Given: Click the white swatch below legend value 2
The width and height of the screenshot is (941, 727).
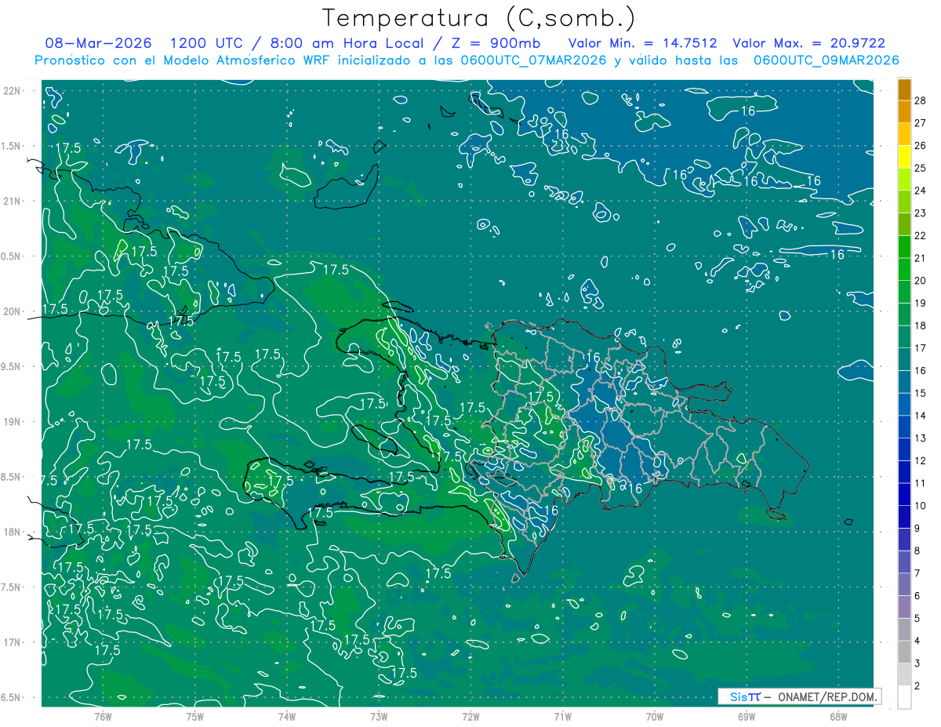Looking at the screenshot, I should (904, 697).
